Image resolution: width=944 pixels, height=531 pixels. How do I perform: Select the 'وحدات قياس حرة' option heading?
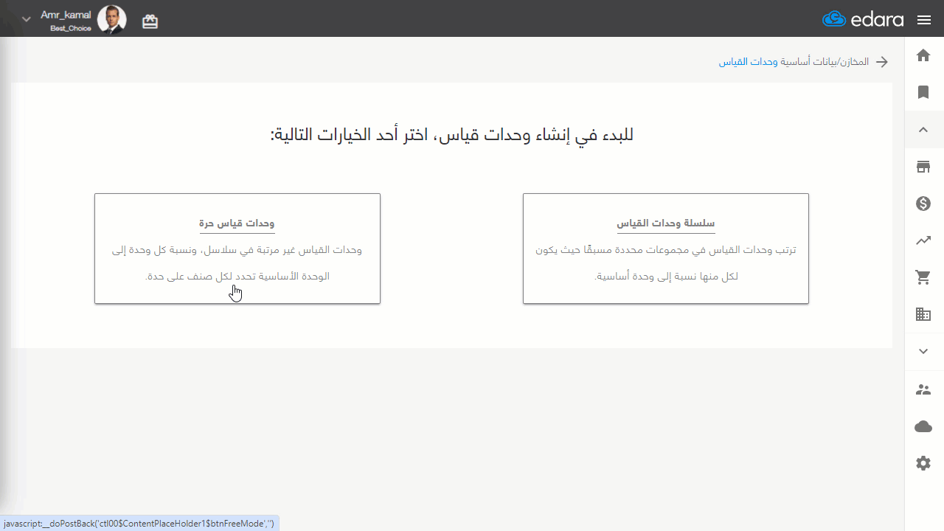point(237,223)
